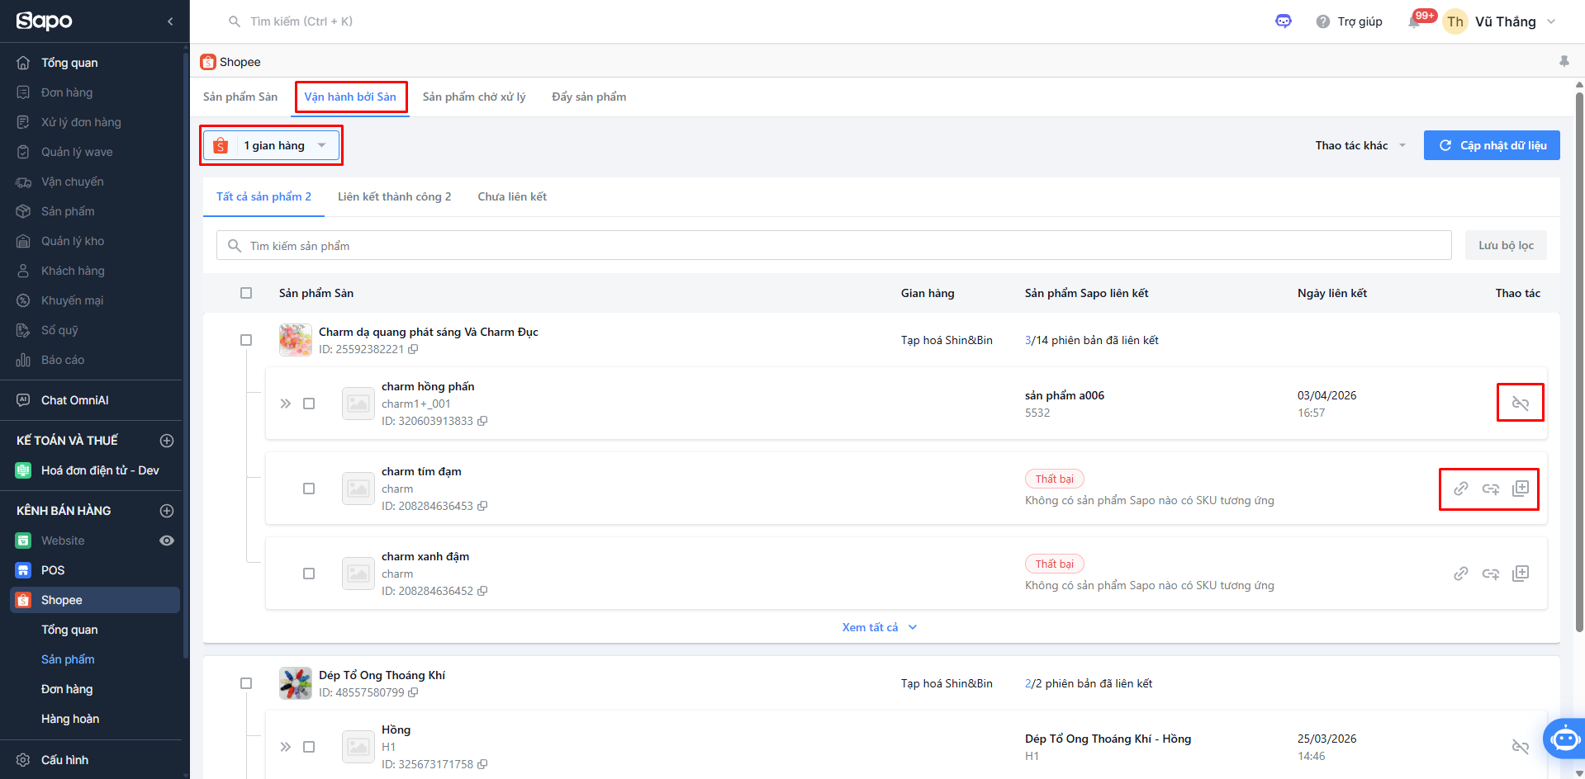Open the 1 gian hàng dropdown
1585x779 pixels.
(x=271, y=146)
